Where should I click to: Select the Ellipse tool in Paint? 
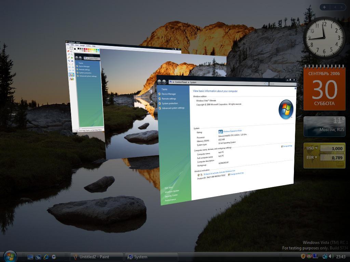point(70,70)
